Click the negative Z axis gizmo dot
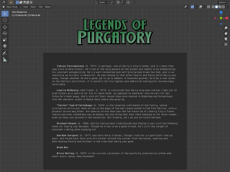230x172 pixels. 221,24
